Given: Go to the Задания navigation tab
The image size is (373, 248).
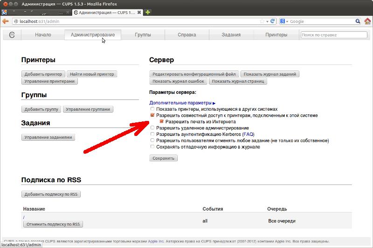Looking at the screenshot, I should [231, 35].
